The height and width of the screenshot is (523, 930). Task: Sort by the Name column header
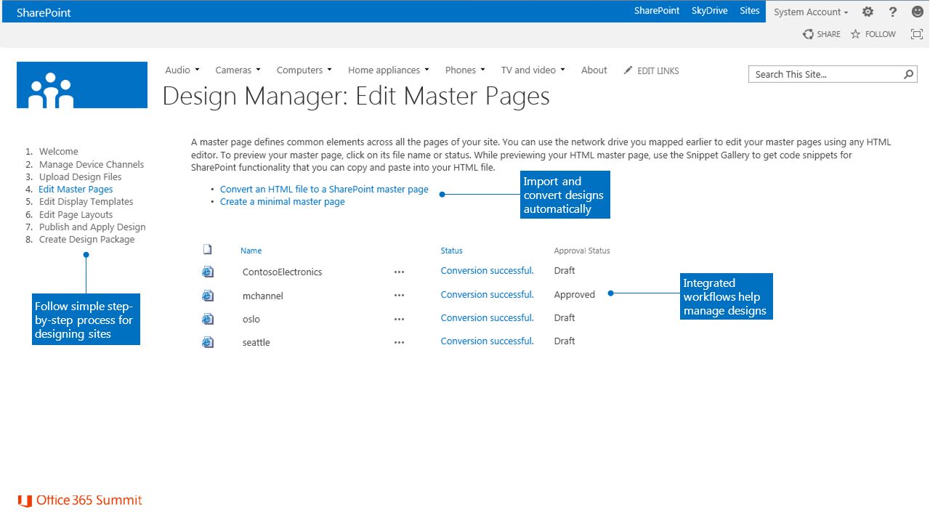251,251
